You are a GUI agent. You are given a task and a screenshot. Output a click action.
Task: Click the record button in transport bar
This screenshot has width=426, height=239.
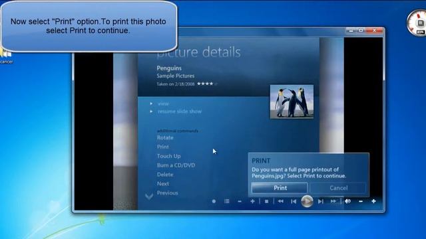[x=214, y=201]
